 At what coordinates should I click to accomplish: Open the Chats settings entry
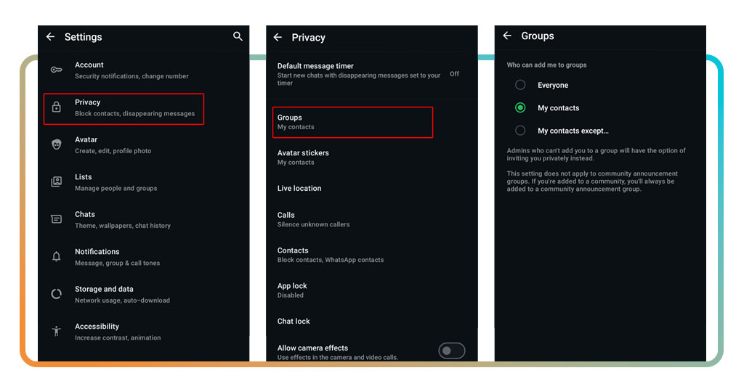[122, 219]
